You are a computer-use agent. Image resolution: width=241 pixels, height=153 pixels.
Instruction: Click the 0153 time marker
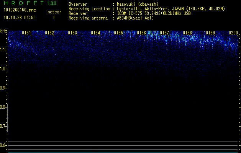click(72, 33)
